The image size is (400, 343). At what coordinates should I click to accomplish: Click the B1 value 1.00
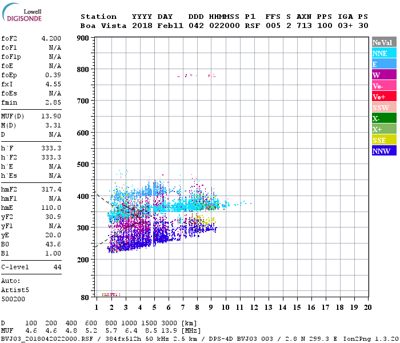[x=53, y=254]
